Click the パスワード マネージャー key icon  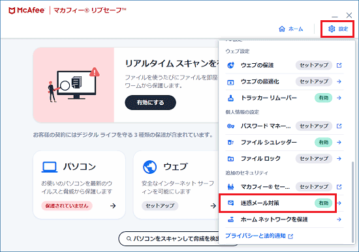coord(230,126)
